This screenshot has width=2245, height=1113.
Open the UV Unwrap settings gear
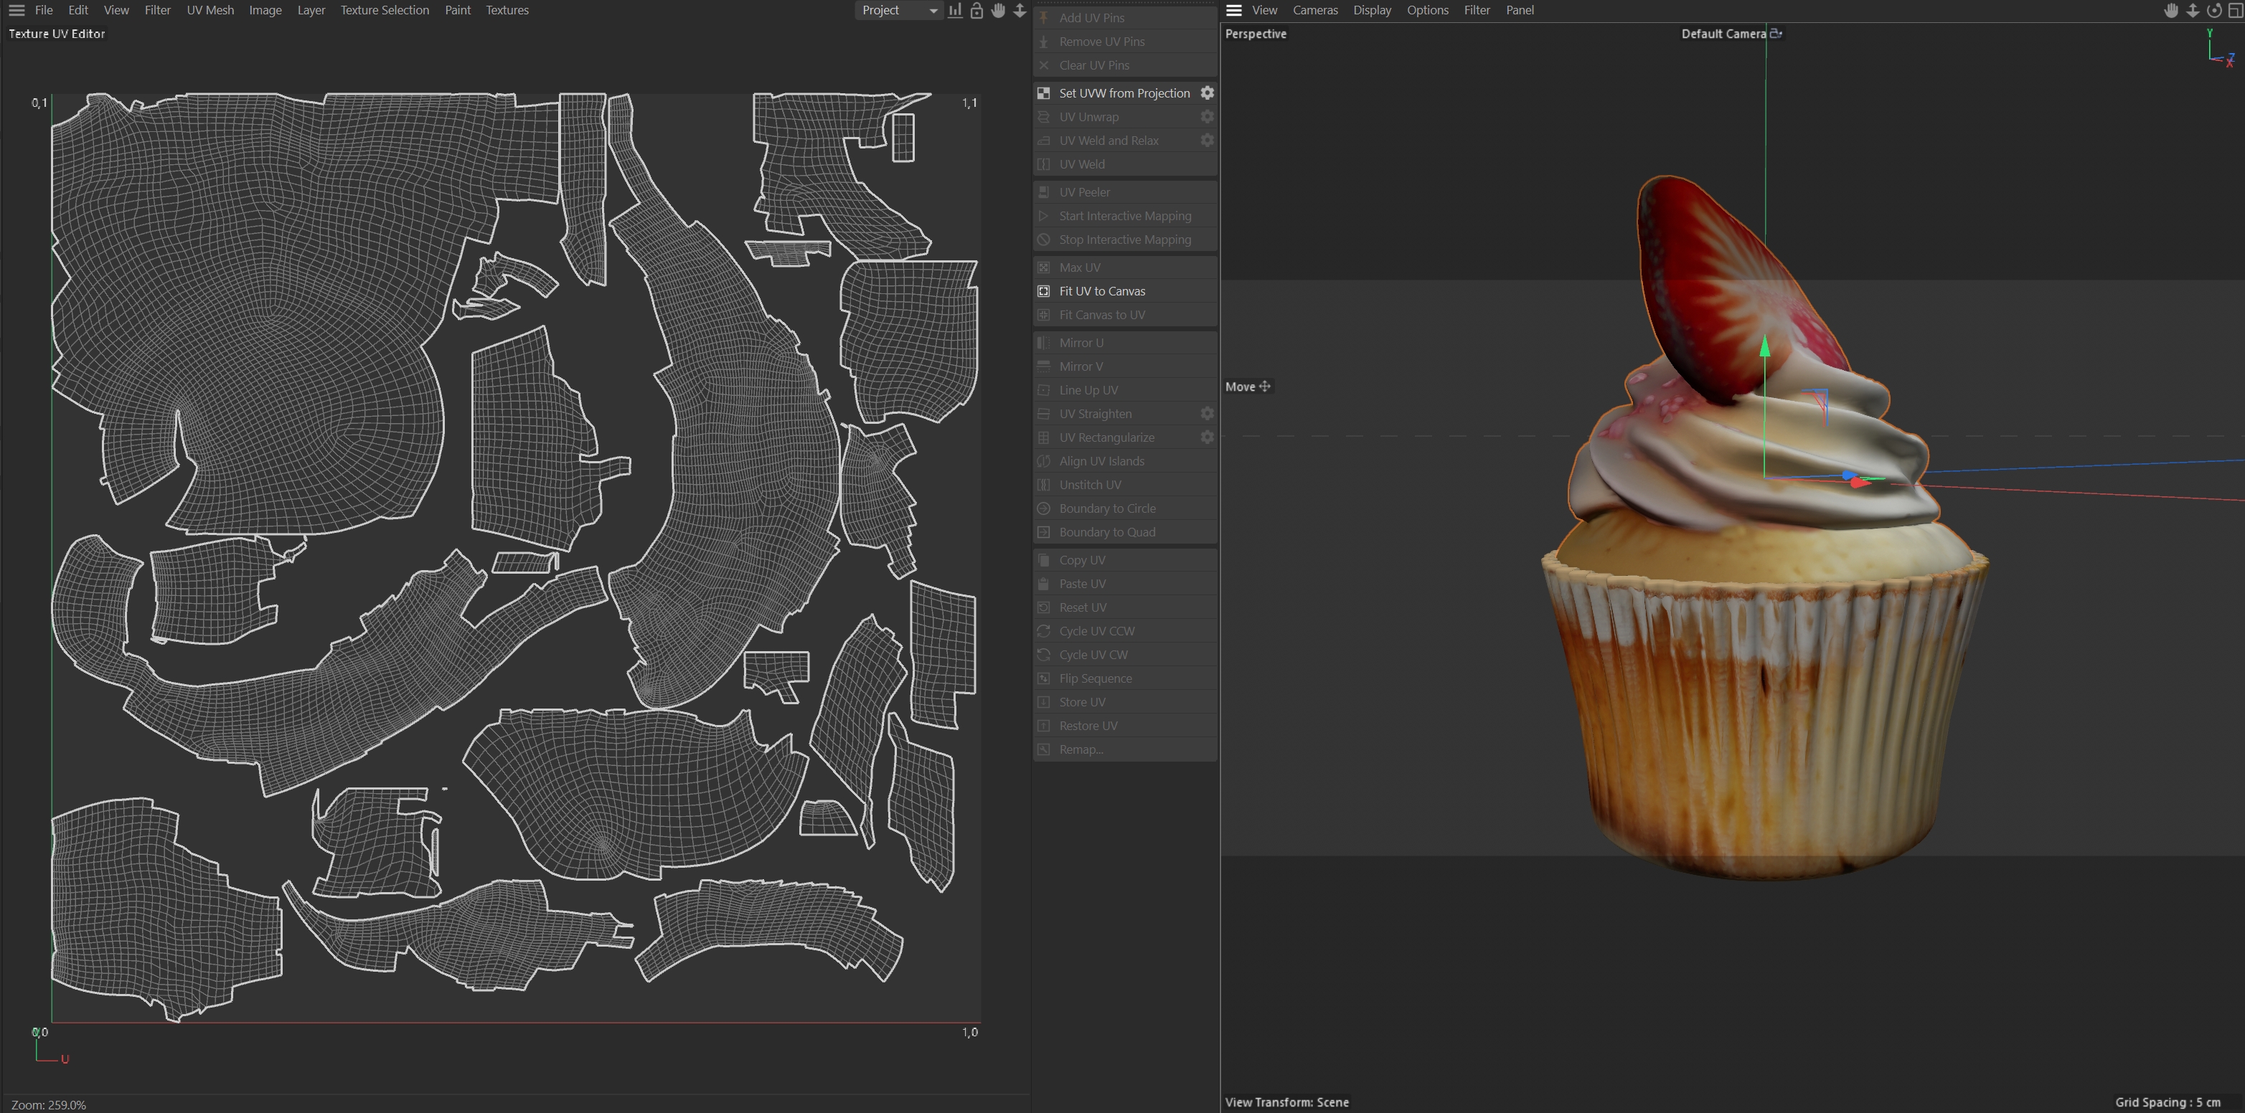point(1207,116)
